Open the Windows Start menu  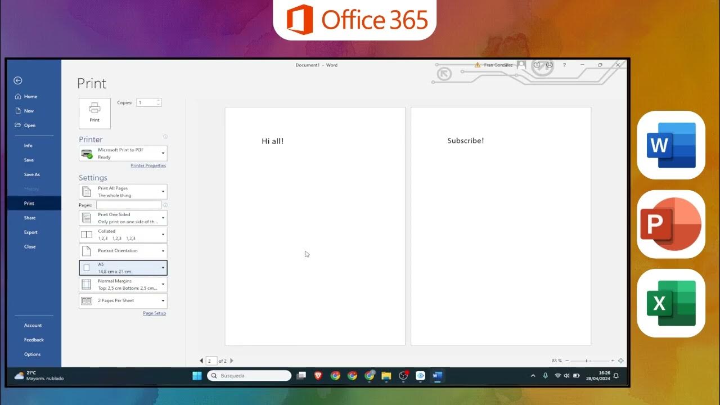[x=197, y=376]
